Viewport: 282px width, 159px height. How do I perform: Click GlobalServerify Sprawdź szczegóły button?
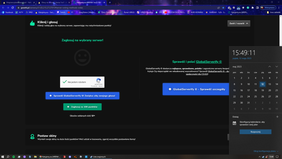196,89
